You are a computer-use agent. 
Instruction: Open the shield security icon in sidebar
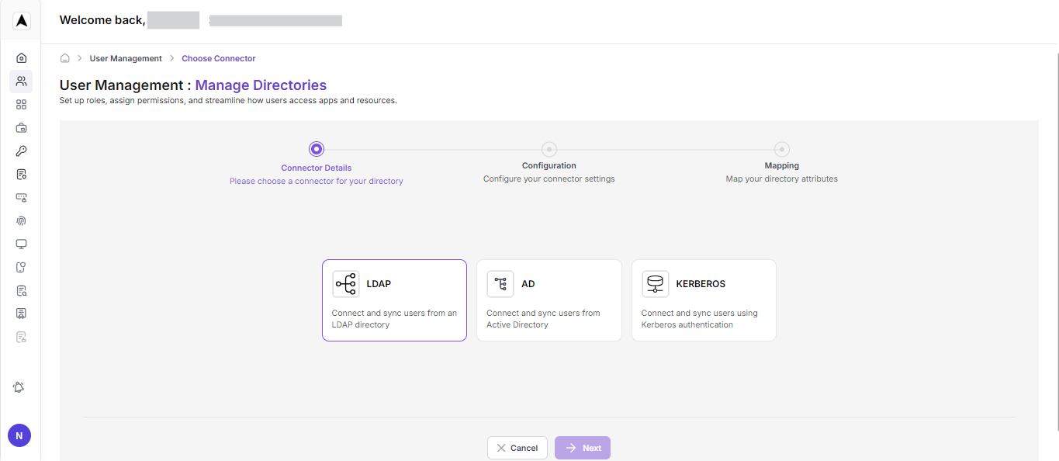coord(21,267)
